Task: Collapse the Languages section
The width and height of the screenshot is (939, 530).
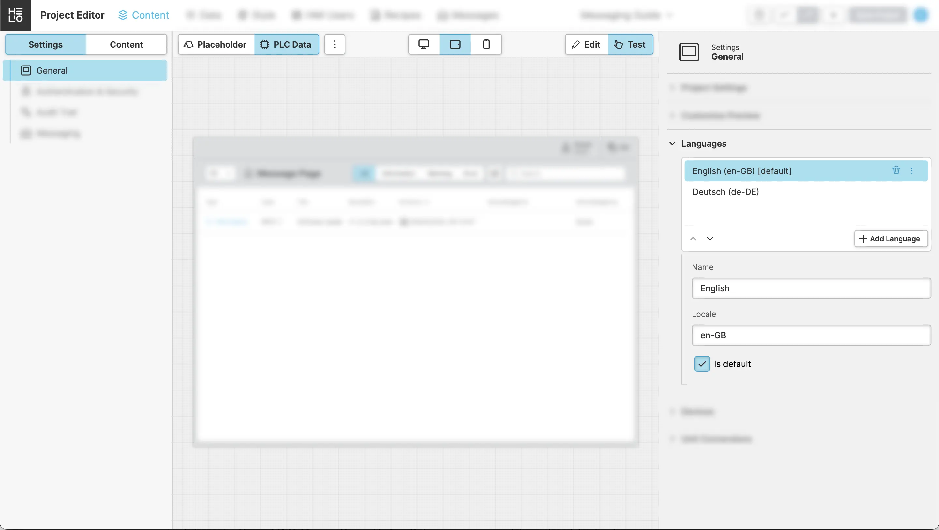Action: [672, 144]
